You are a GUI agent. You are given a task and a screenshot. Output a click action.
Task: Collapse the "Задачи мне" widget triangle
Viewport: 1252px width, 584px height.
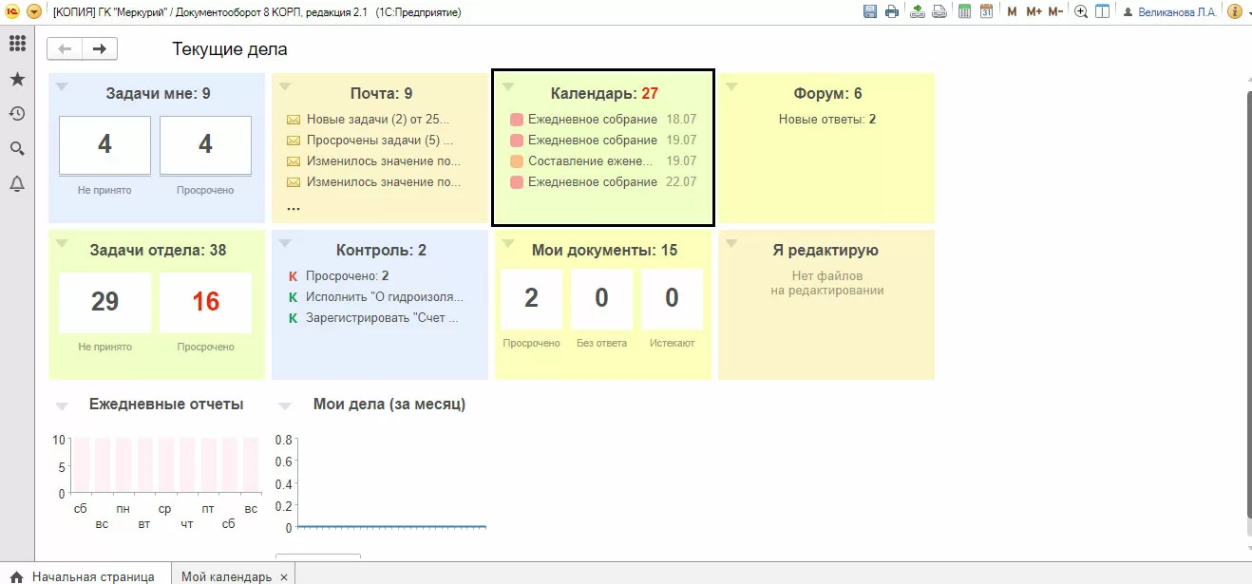pyautogui.click(x=62, y=86)
